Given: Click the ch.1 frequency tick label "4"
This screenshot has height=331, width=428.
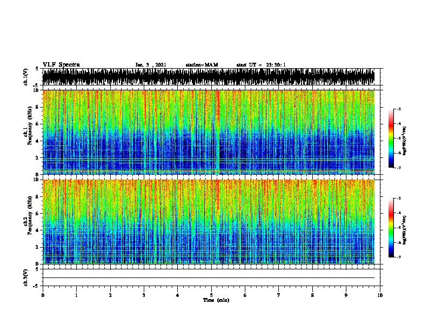Looking at the screenshot, I should coord(38,141).
